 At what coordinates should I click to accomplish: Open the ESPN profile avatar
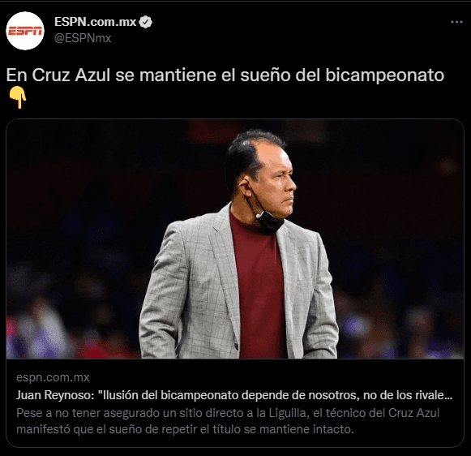(x=25, y=31)
